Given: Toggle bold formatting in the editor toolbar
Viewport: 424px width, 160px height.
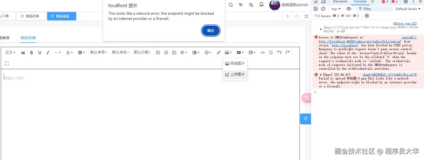Looking at the screenshot, I should click(31, 53).
